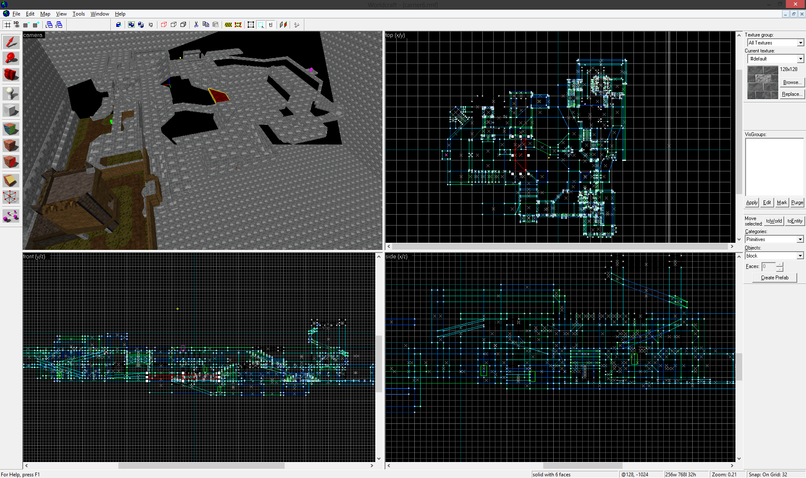
Task: Select the Magnify zoom tool
Action: point(11,58)
